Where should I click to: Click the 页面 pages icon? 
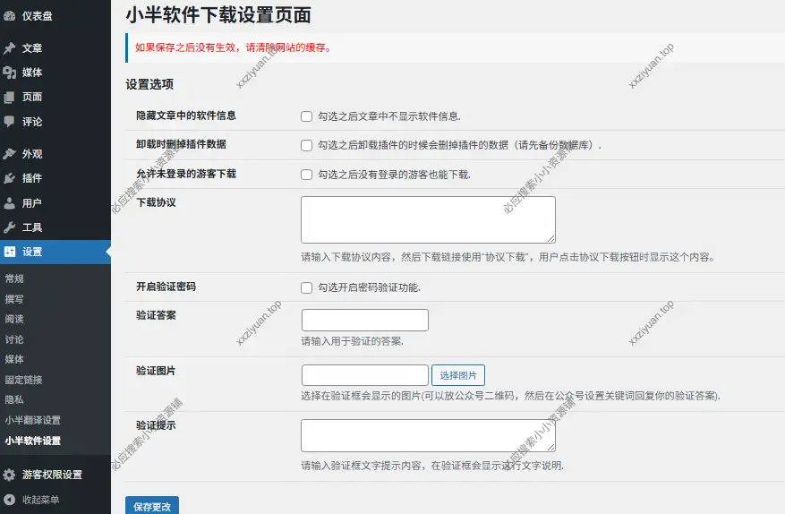coord(9,97)
